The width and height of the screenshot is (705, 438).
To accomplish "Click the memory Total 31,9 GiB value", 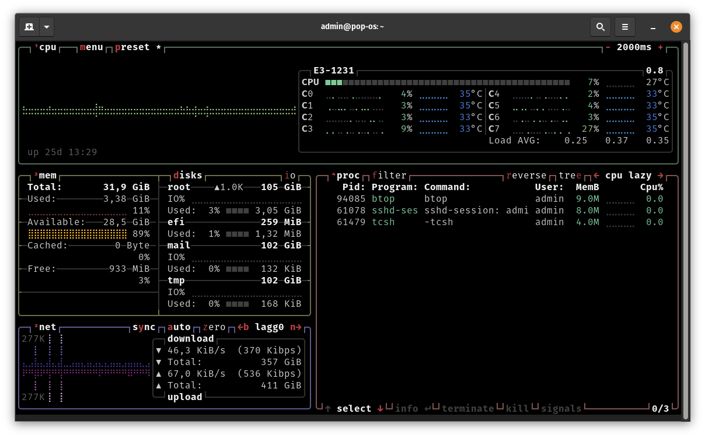I will tap(127, 187).
